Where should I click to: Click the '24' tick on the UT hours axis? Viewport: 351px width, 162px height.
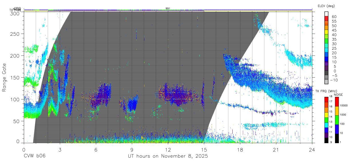coord(312,150)
